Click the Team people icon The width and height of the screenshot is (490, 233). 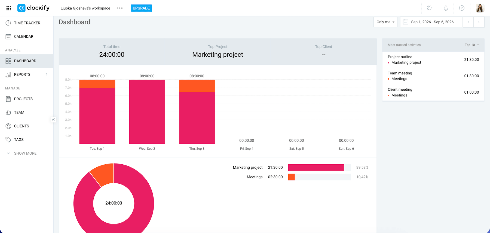(8, 113)
